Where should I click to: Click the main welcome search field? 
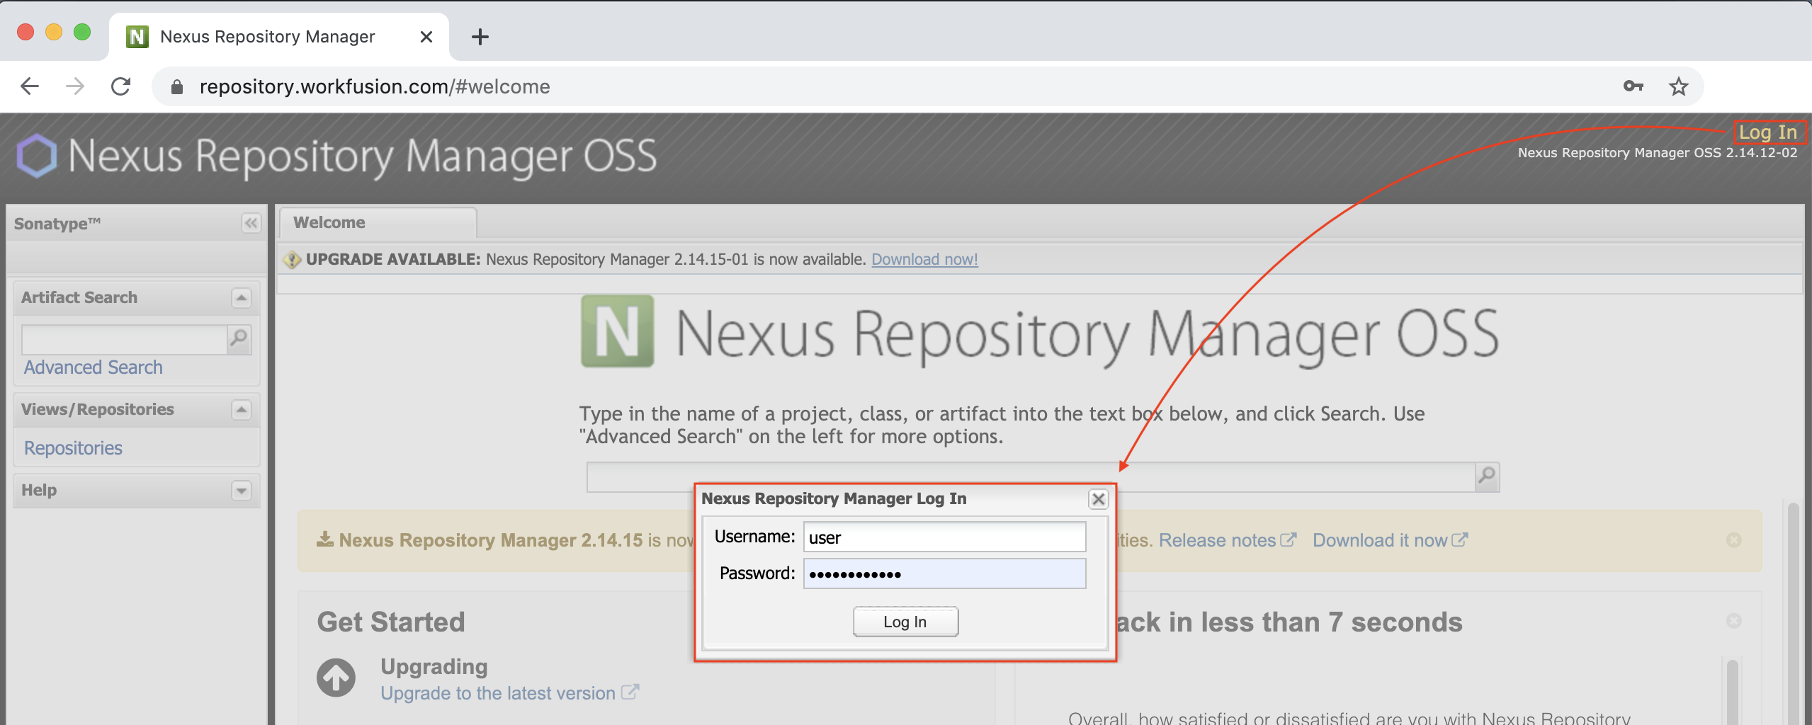(x=1031, y=477)
